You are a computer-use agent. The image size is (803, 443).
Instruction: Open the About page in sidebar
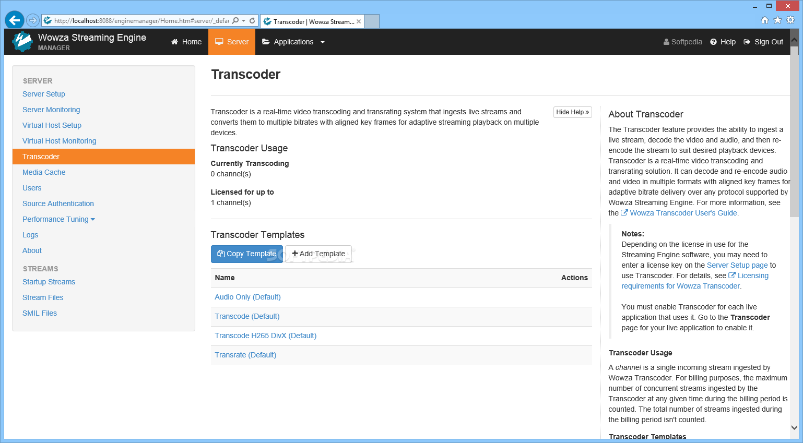pyautogui.click(x=32, y=250)
